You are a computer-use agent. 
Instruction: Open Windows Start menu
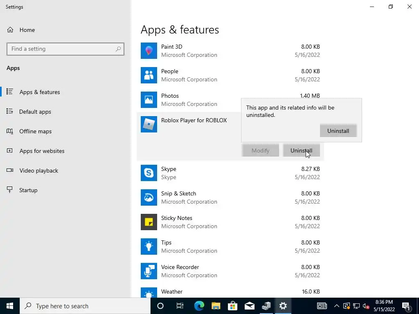[x=10, y=306]
